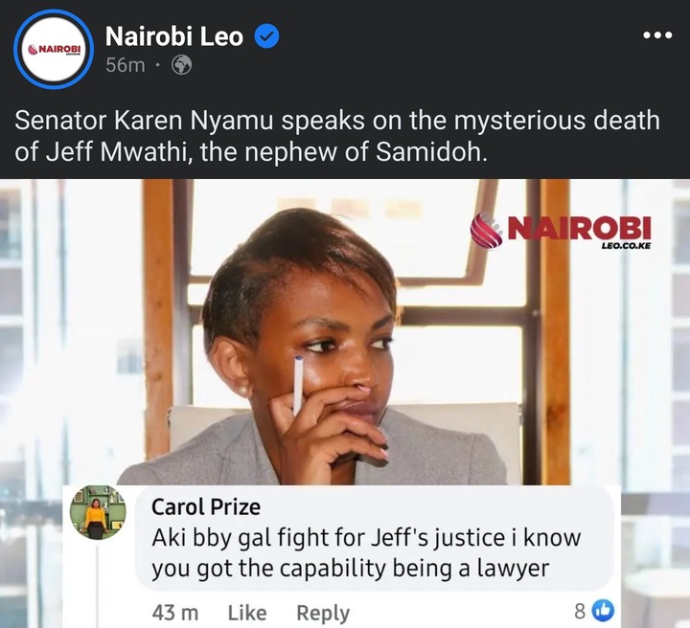Click the post caption about Senator Karen Nyamu
Image resolution: width=690 pixels, height=628 pixels.
[337, 136]
